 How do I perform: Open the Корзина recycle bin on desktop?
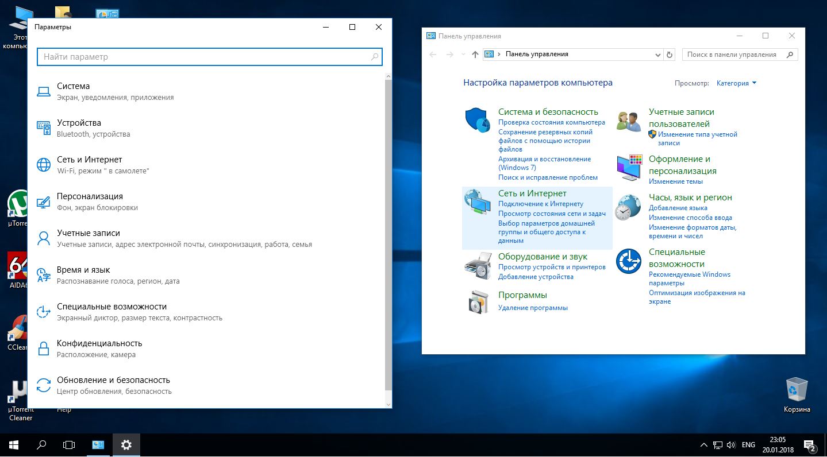pos(797,390)
